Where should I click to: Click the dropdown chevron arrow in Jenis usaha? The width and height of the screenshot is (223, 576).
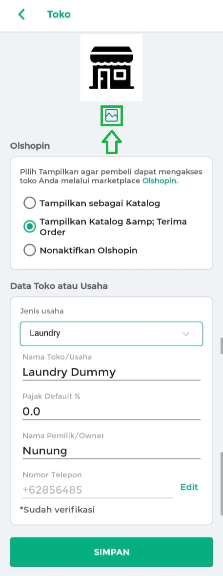coord(186,334)
